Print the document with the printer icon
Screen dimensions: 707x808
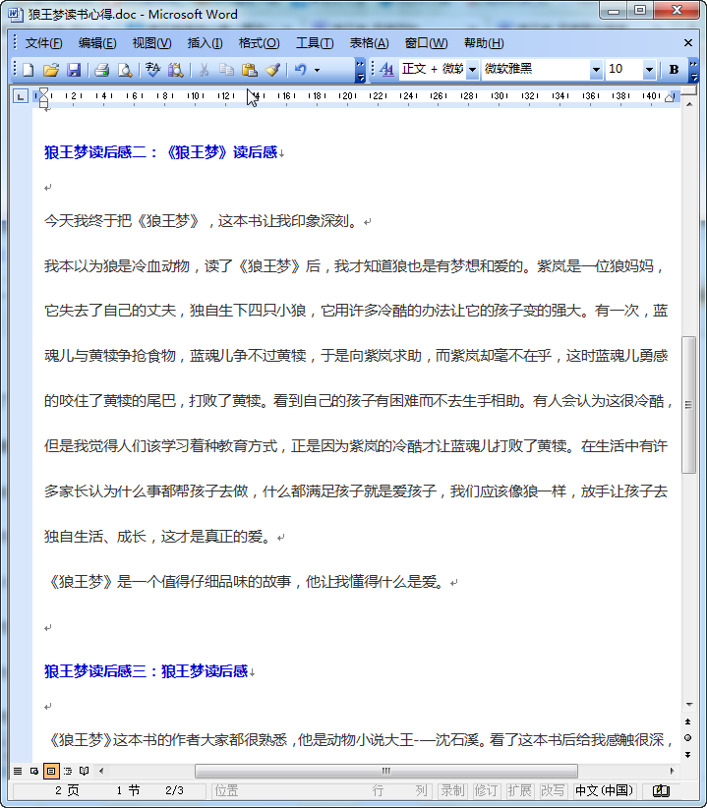101,70
